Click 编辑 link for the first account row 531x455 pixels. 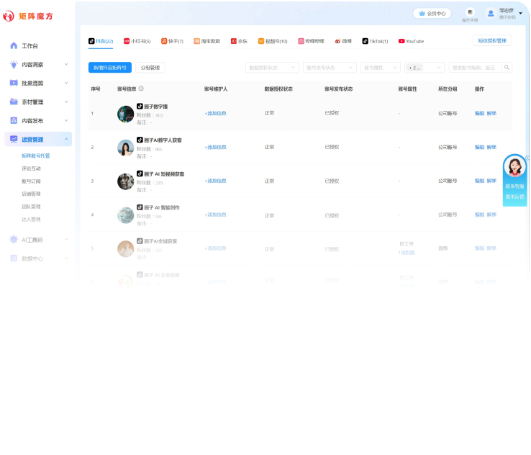click(479, 114)
